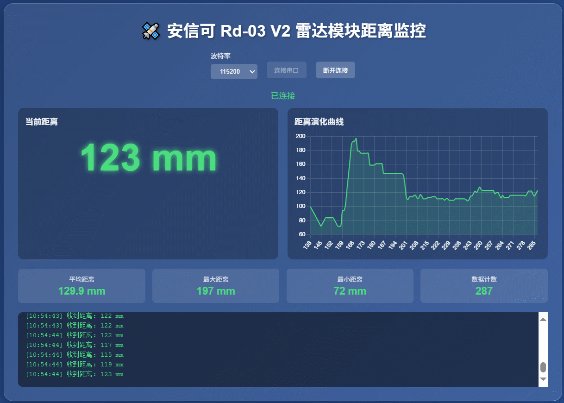Click the log scrollbar up arrow
This screenshot has width=564, height=403.
click(543, 319)
